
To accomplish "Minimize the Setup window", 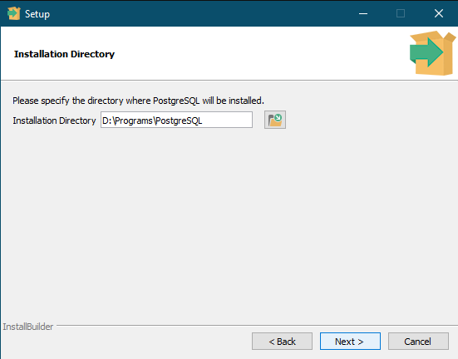I will (x=363, y=13).
